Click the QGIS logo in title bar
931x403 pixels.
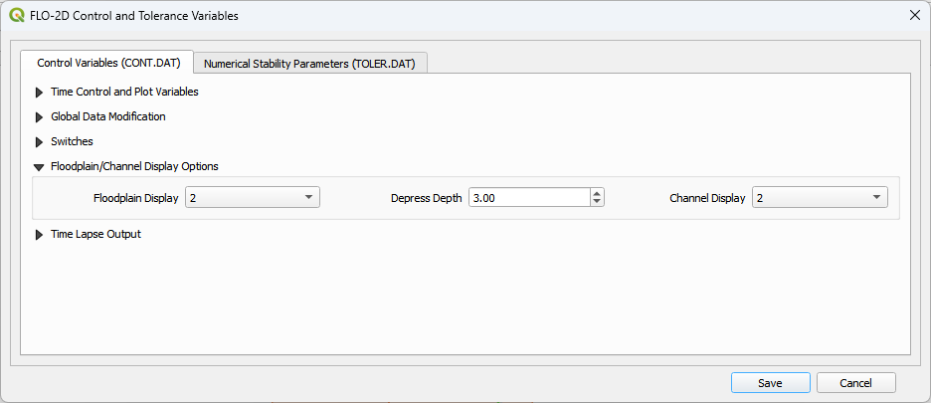17,16
